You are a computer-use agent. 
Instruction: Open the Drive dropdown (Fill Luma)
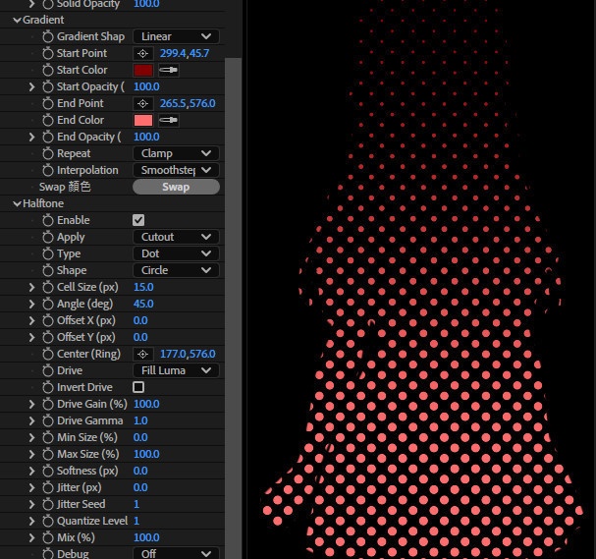click(176, 370)
